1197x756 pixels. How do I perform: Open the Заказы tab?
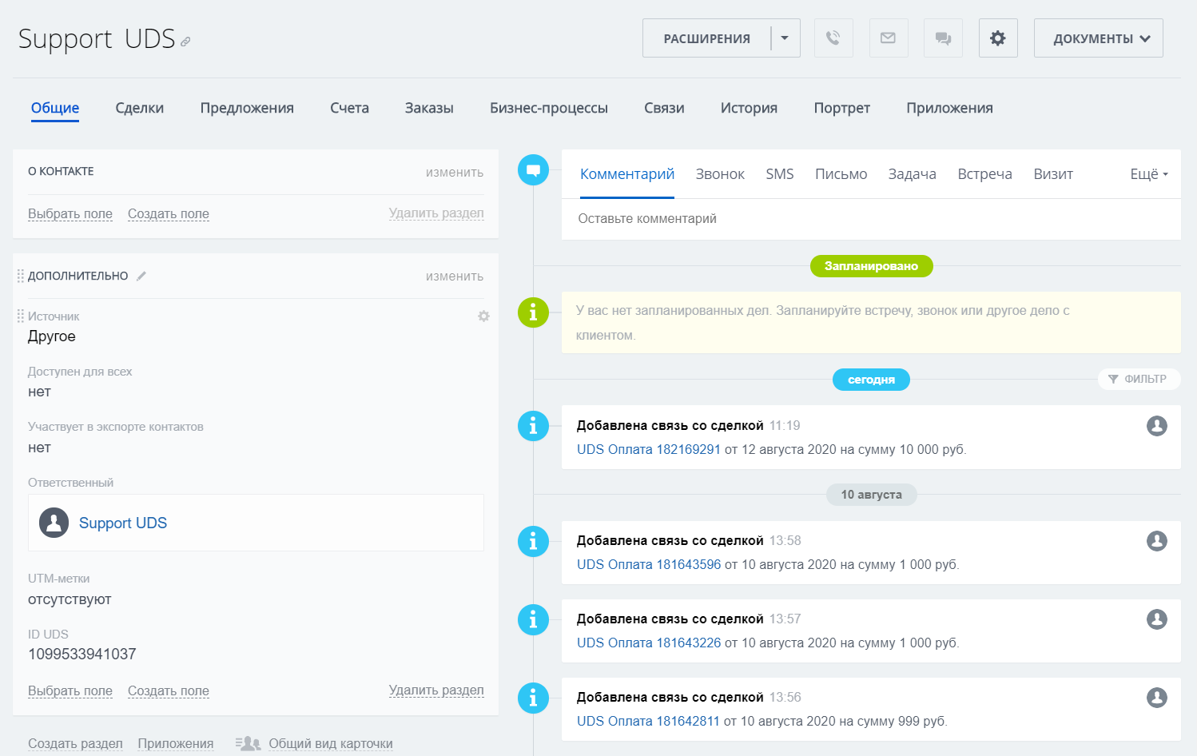point(429,108)
